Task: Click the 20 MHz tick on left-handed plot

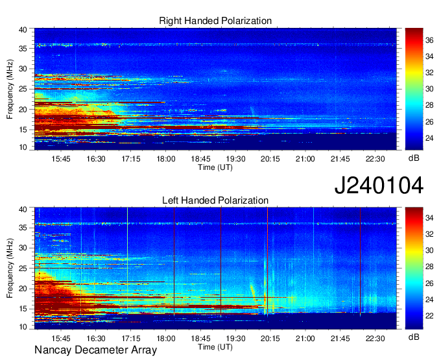Action: coord(23,289)
